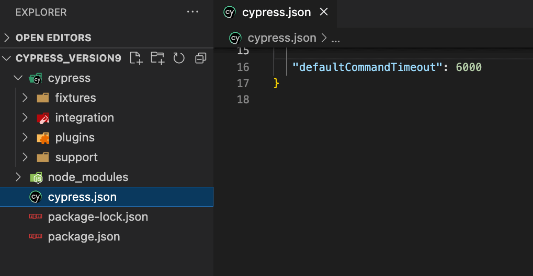
Task: Collapse all folders using the collapse icon
Action: pyautogui.click(x=200, y=58)
